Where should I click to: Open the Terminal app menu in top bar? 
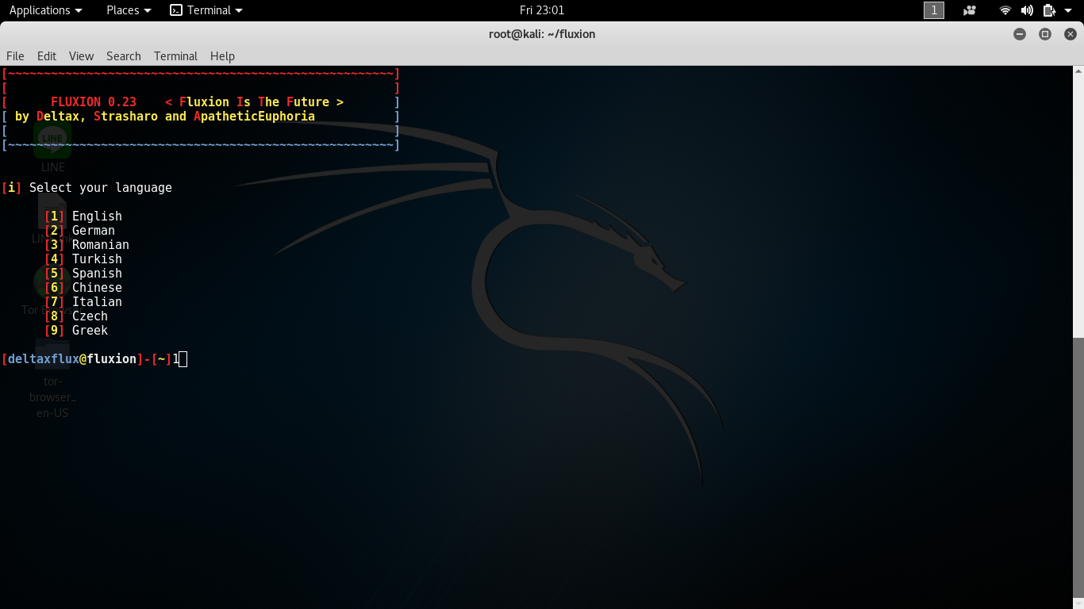point(206,10)
